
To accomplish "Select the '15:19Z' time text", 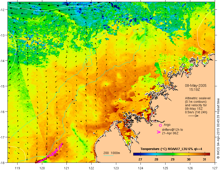I will pos(194,89).
